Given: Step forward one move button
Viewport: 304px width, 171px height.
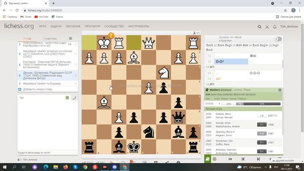Looking at the screenshot, I should click(x=258, y=159).
